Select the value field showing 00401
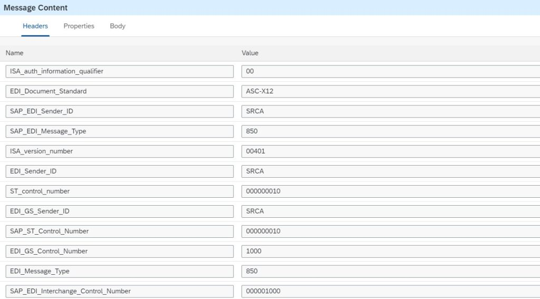The width and height of the screenshot is (540, 299). coord(390,151)
